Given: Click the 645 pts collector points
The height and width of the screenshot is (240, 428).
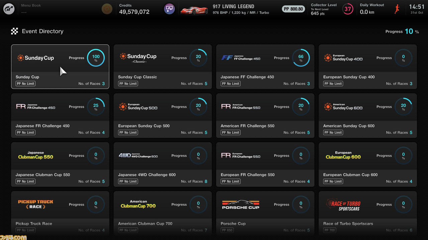Looking at the screenshot, I should pos(318,14).
